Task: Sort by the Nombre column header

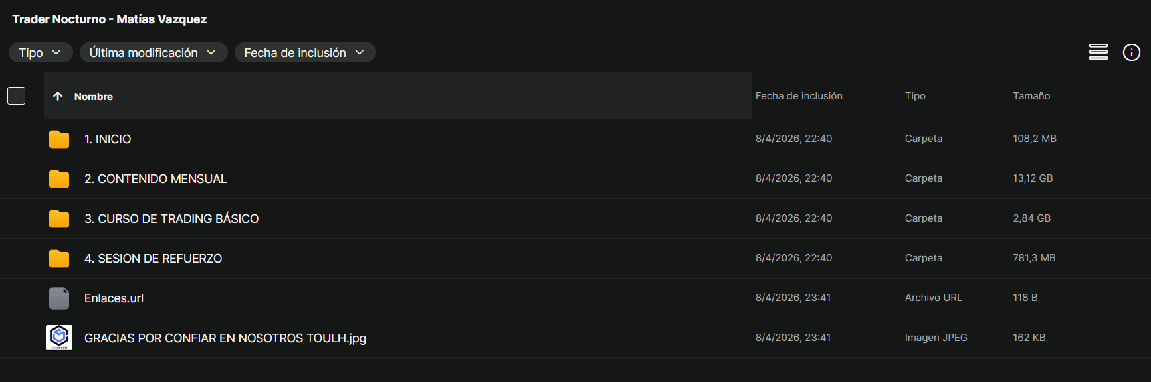Action: 94,97
